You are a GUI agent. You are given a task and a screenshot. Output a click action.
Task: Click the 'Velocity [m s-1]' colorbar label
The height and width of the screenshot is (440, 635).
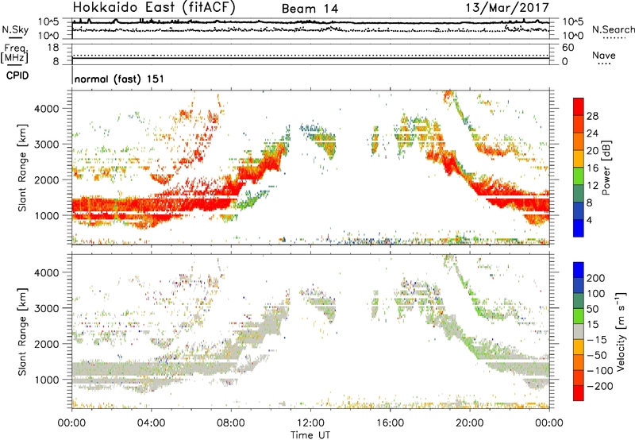tap(620, 331)
